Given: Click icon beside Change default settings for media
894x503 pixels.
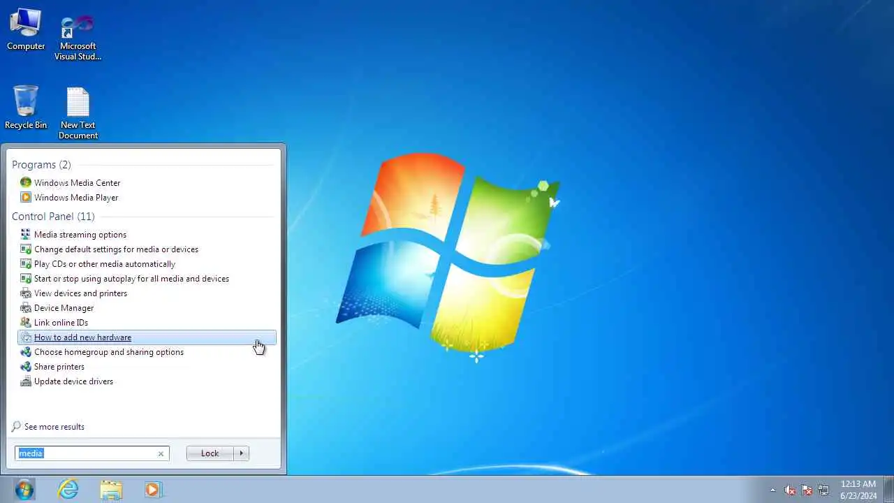Looking at the screenshot, I should (x=26, y=249).
